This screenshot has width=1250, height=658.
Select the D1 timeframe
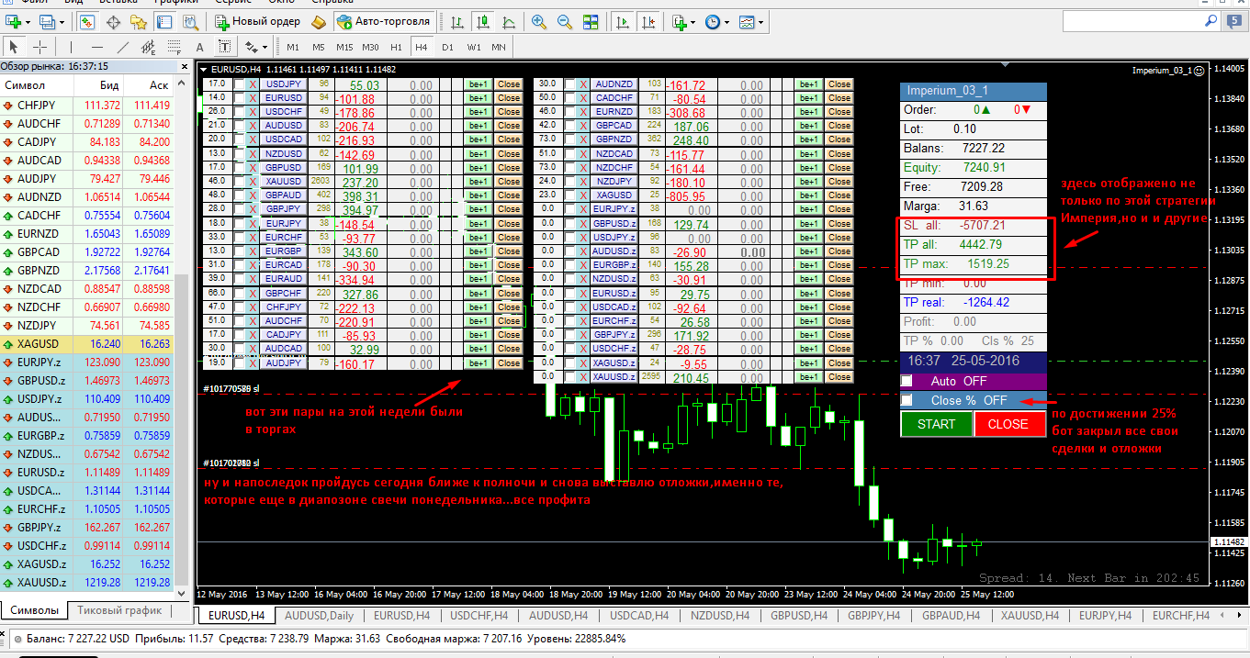447,46
